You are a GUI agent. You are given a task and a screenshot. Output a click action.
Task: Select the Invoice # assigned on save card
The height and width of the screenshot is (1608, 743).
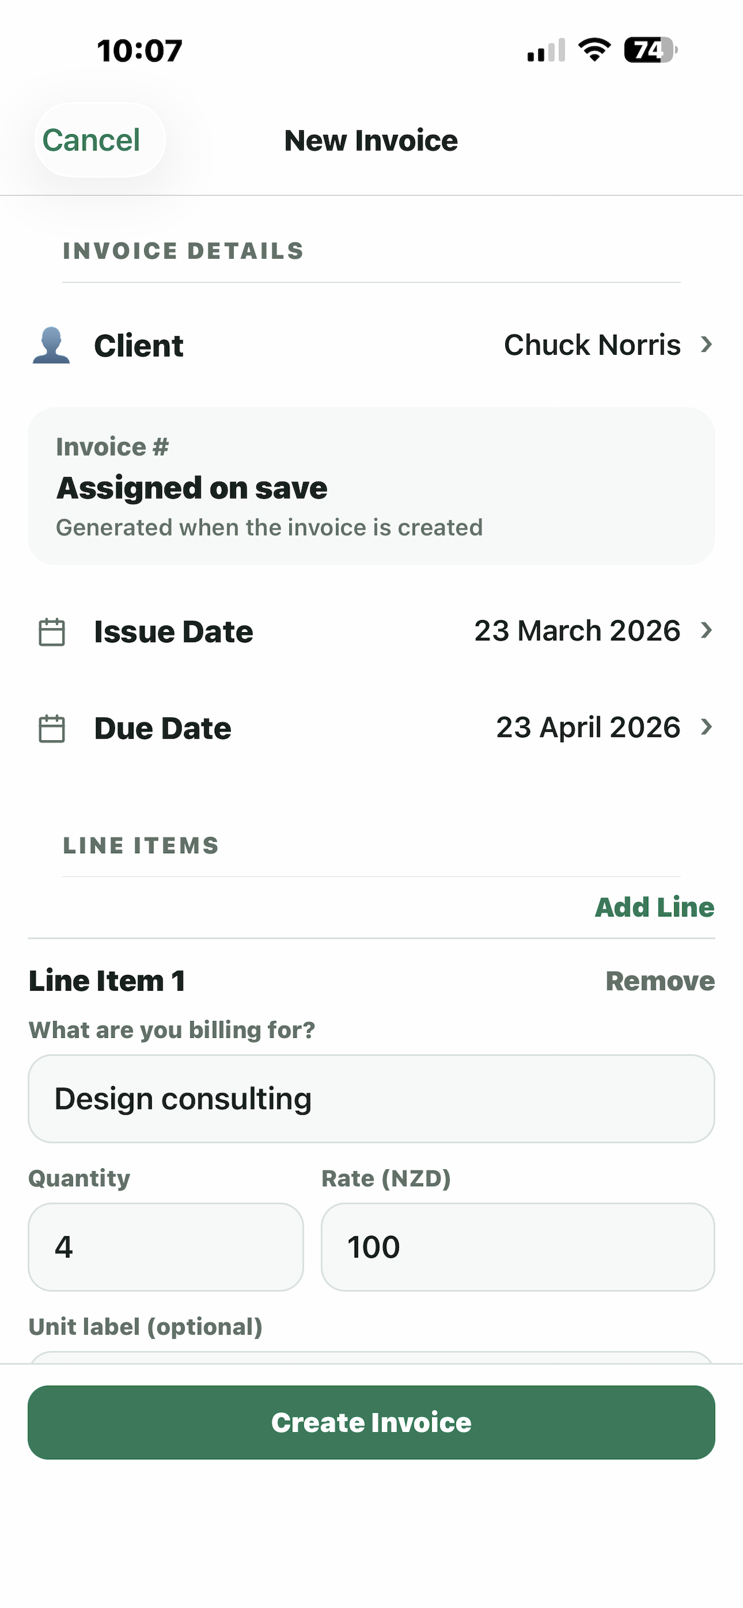[x=371, y=485]
